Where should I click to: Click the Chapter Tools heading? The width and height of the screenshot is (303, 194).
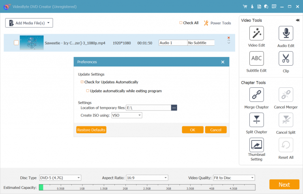tap(253, 83)
